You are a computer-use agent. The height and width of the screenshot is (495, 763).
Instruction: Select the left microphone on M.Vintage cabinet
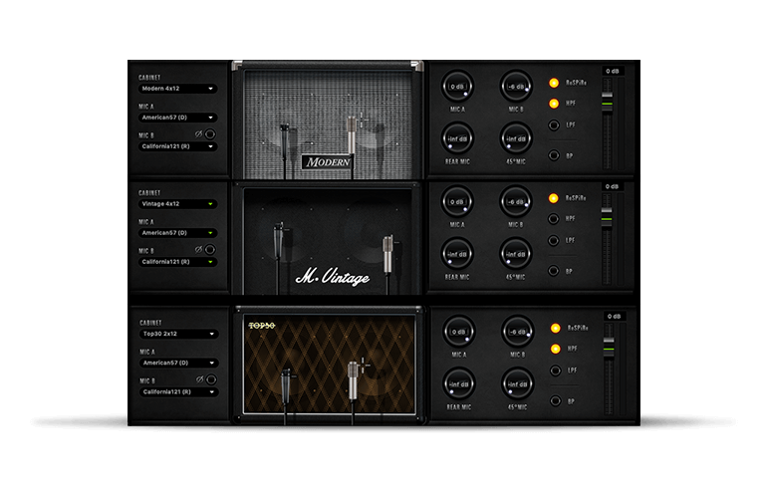(279, 245)
